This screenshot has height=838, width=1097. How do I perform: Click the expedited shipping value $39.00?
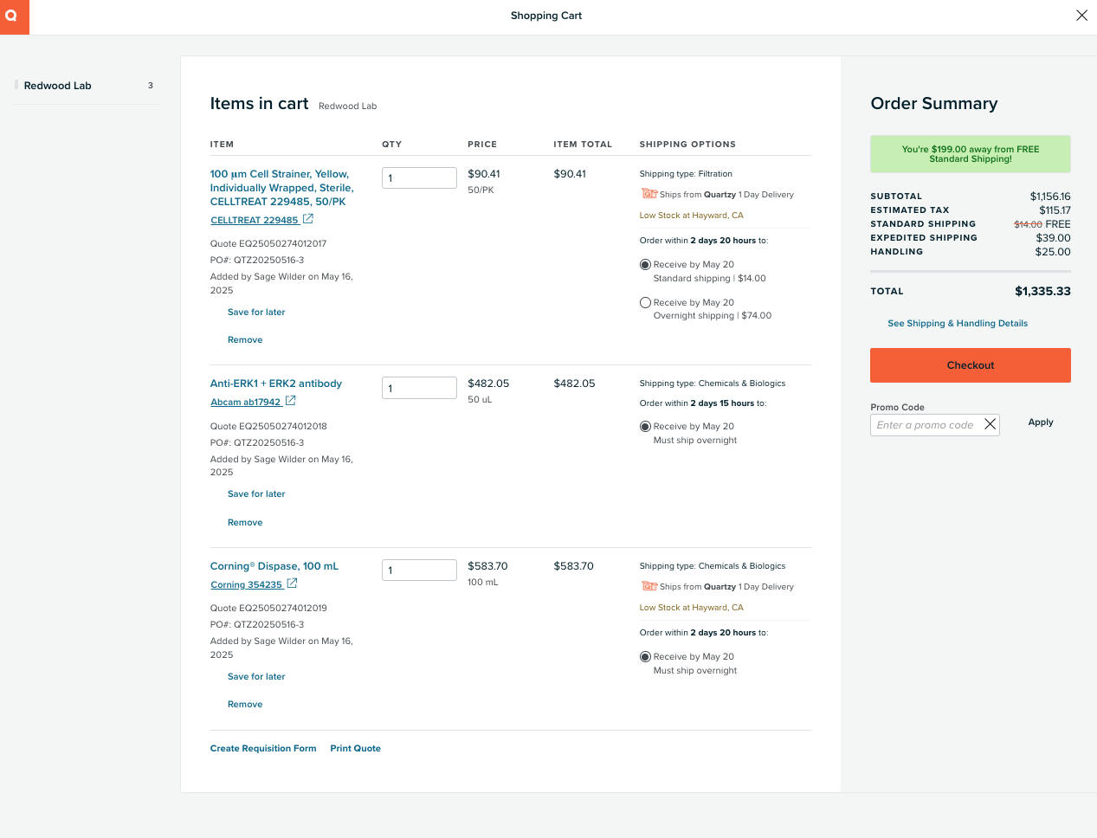(1053, 238)
